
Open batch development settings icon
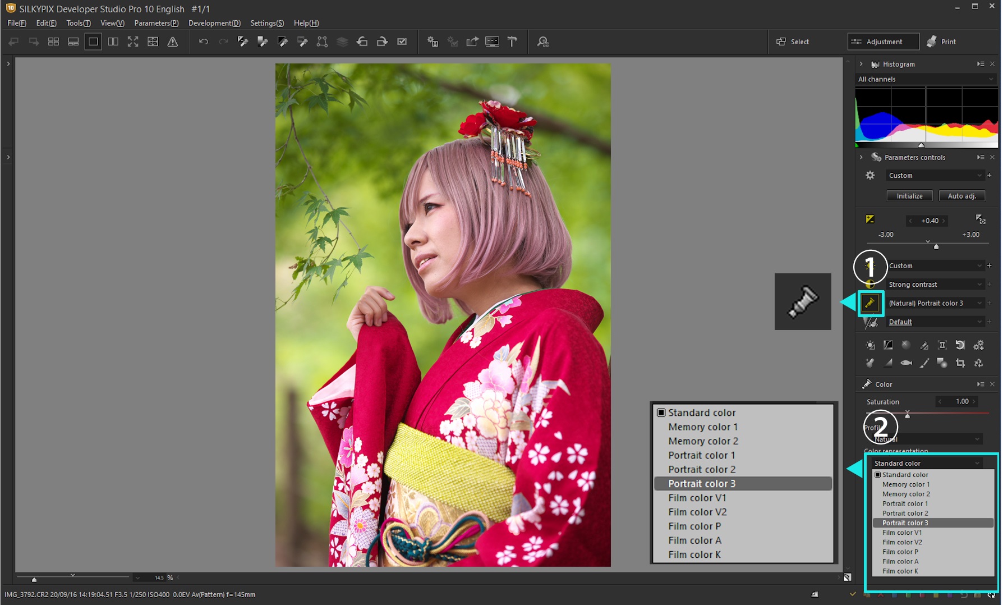[x=433, y=42]
